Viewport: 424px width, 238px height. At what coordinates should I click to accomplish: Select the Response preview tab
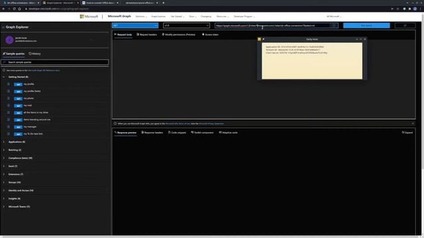(125, 132)
